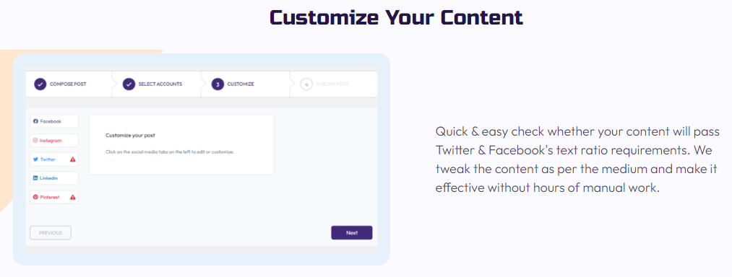Click the step 3 Customize number circle

click(218, 84)
